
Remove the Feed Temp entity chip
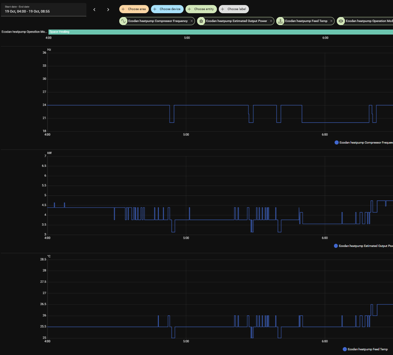[x=332, y=21]
